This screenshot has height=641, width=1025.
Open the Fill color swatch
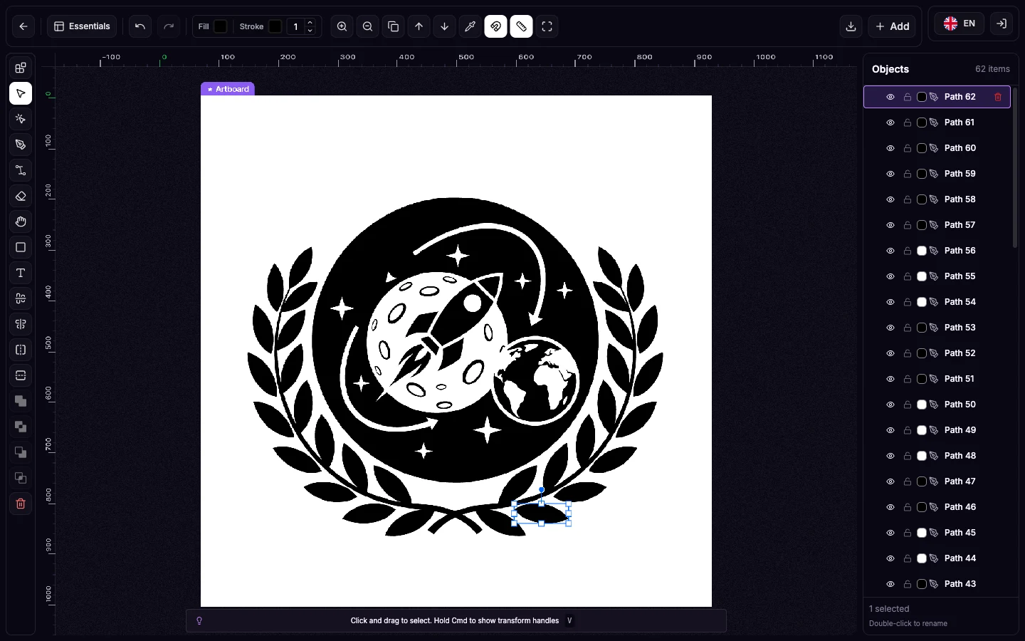pos(221,26)
